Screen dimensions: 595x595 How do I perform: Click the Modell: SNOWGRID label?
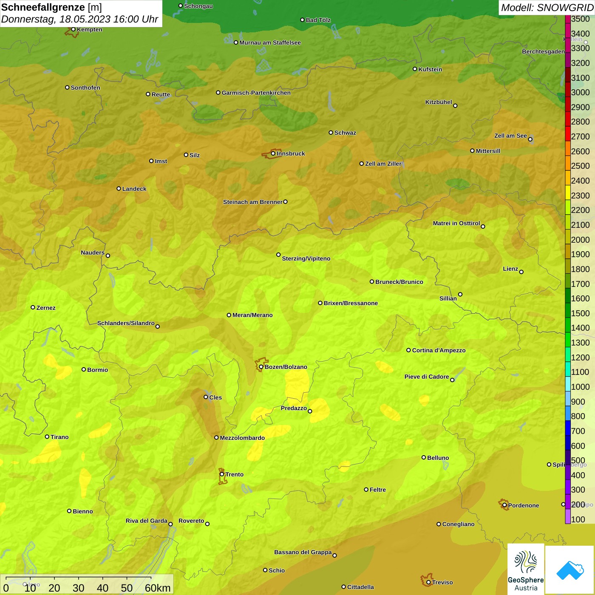pos(547,8)
